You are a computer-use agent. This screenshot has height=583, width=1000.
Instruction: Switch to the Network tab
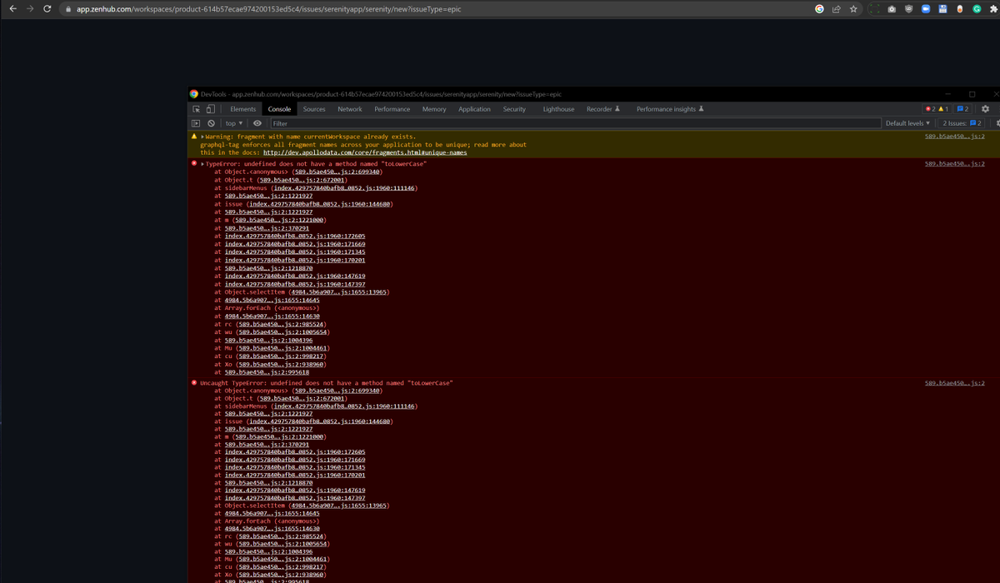(350, 109)
